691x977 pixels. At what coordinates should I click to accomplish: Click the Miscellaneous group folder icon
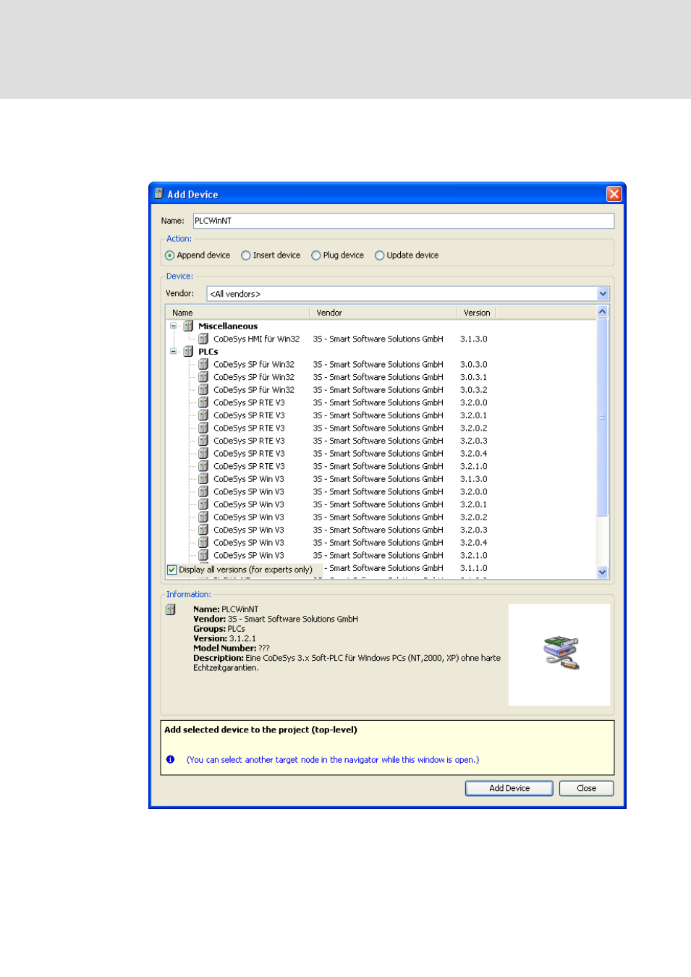tap(188, 326)
